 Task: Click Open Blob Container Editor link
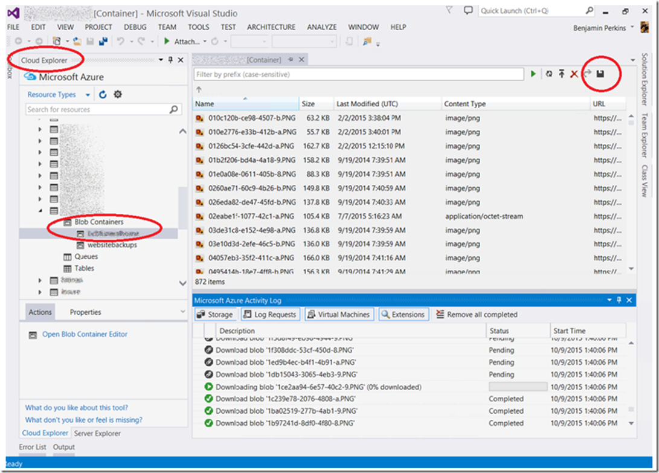(x=85, y=334)
